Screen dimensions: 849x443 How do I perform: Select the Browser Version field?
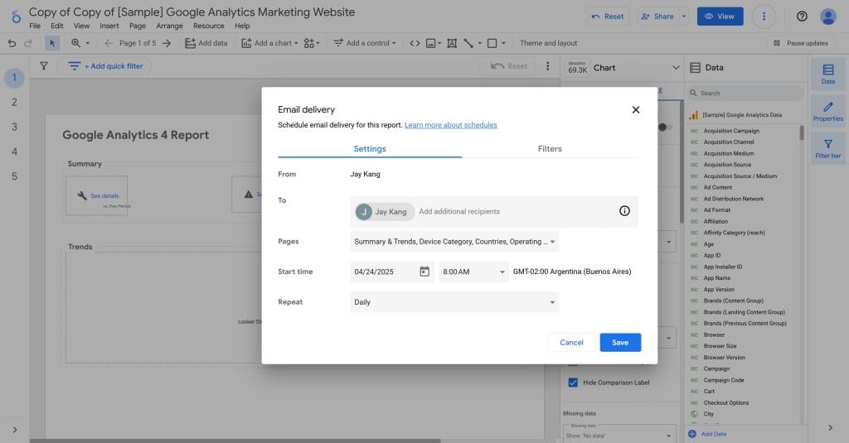coord(724,358)
